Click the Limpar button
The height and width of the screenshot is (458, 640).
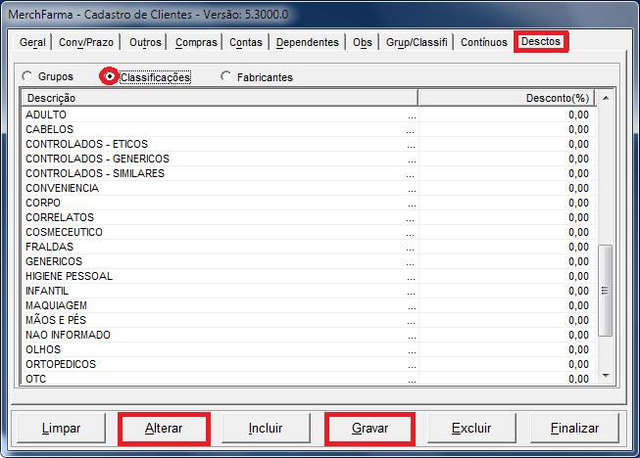click(x=62, y=428)
